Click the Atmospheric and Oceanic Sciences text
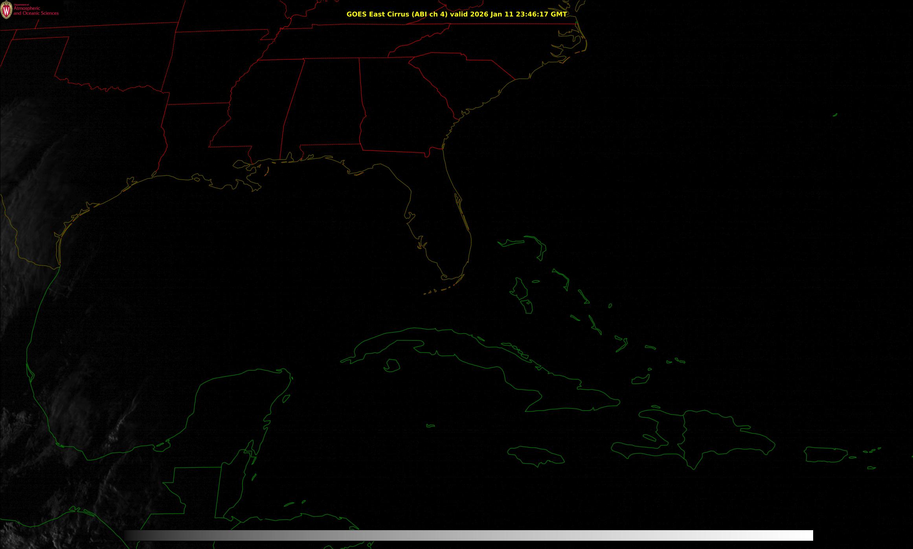The height and width of the screenshot is (549, 913). click(36, 11)
